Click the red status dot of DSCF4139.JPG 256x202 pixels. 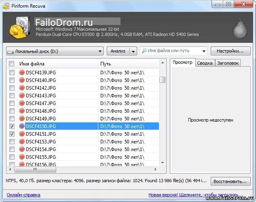point(22,72)
